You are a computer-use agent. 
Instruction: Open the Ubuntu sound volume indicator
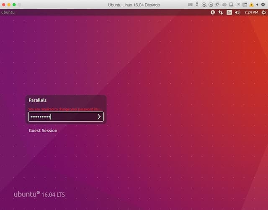[237, 13]
